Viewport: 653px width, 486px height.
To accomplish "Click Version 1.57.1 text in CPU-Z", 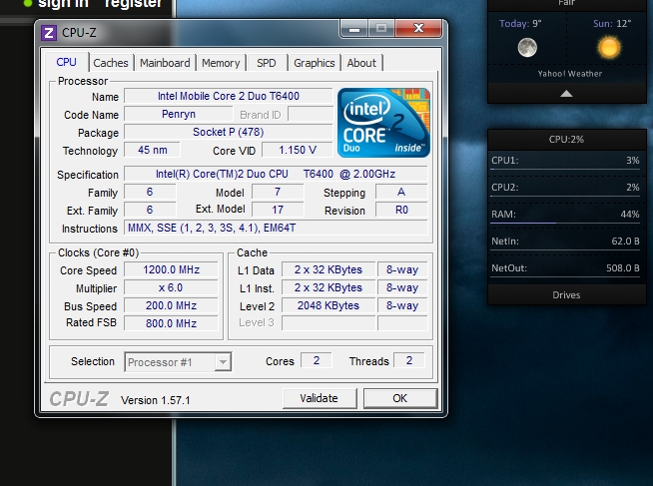I will pos(156,400).
